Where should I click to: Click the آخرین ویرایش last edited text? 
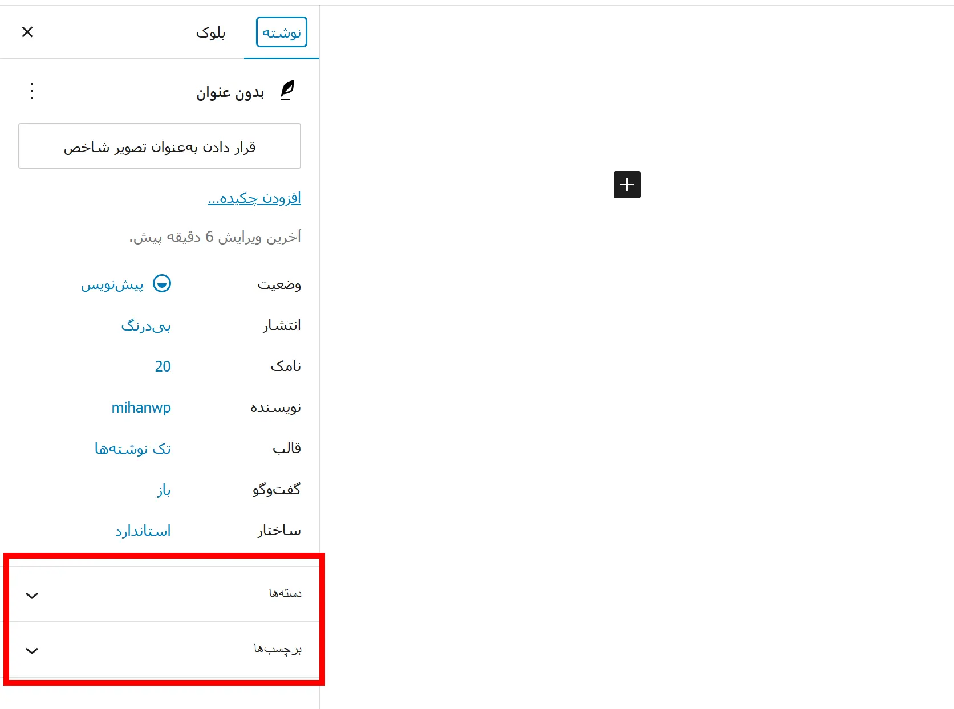(215, 237)
